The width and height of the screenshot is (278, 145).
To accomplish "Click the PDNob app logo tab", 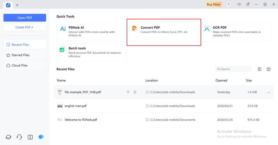I will [8, 5].
